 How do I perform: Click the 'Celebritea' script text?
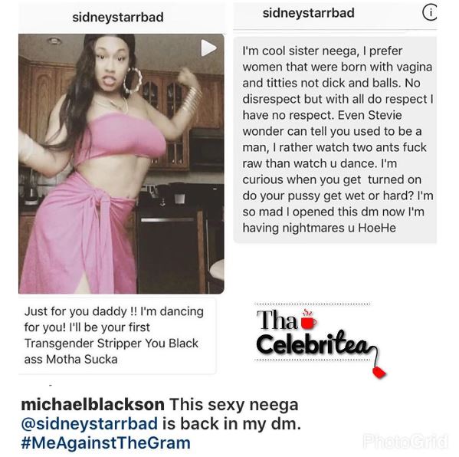coord(313,344)
